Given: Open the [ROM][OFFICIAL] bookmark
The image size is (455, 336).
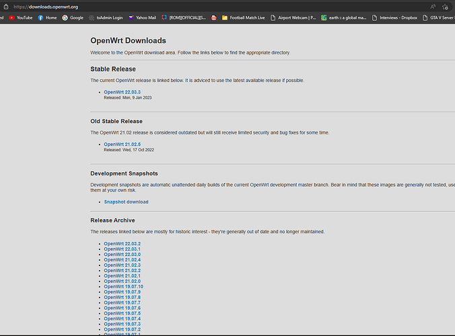Looking at the screenshot, I should pos(184,17).
